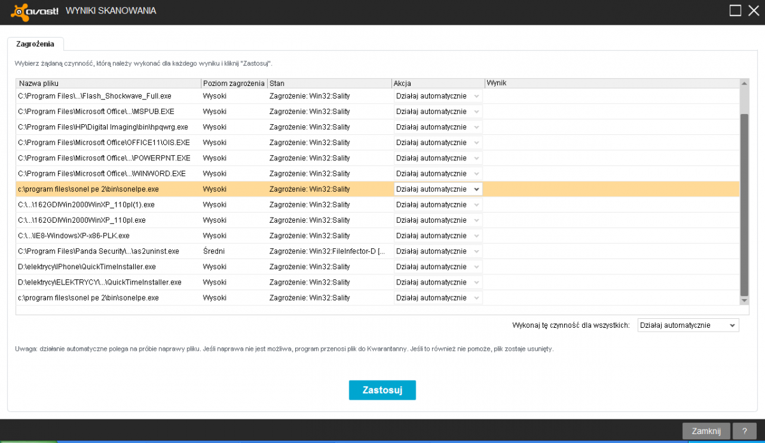Select the Win2000WinXP_110pl(1).exe file name
The image size is (765, 443).
coord(87,204)
